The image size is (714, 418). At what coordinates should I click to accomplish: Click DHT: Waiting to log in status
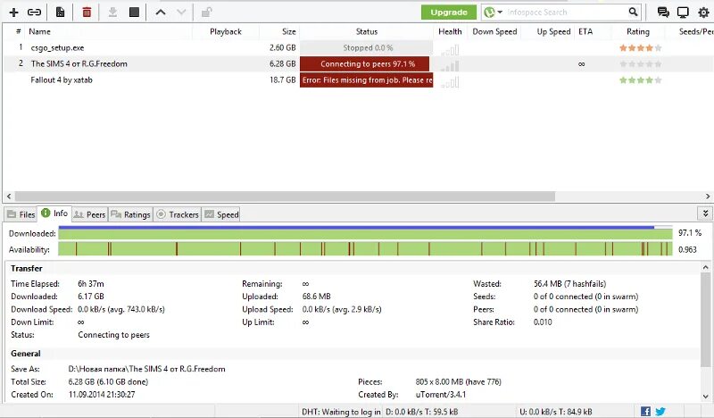pyautogui.click(x=341, y=412)
